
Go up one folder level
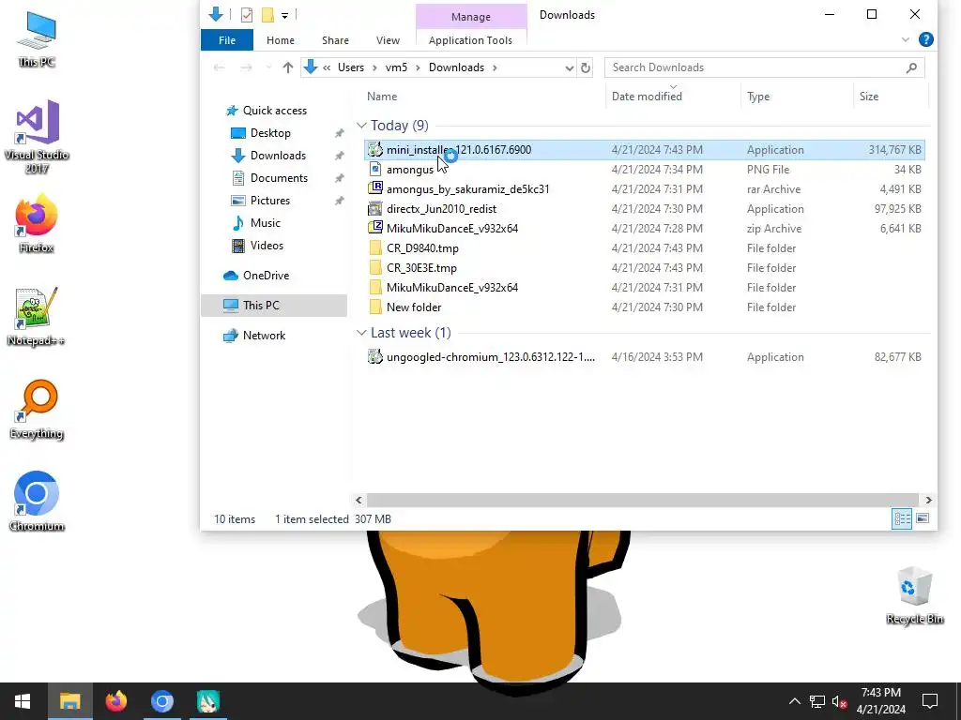point(287,67)
